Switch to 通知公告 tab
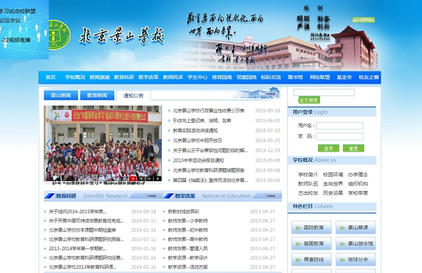422x273 pixels. point(133,95)
